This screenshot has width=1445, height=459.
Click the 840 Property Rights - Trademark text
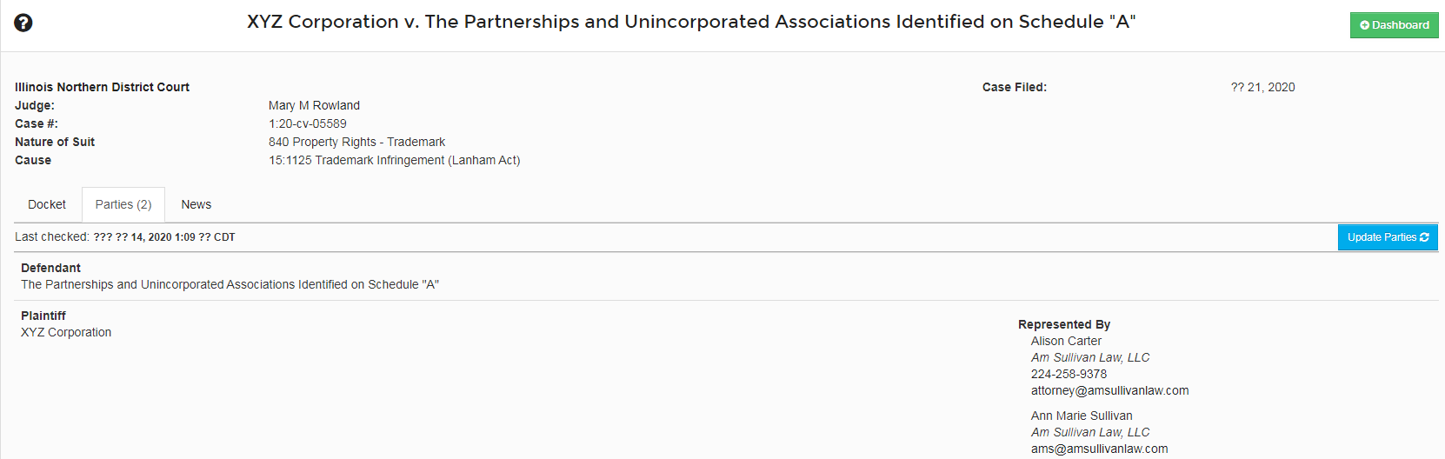(x=356, y=142)
